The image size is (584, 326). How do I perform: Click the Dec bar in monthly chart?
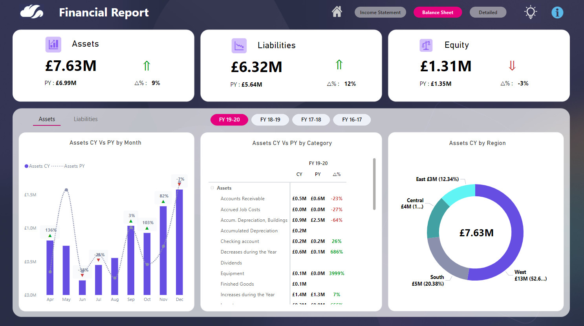coord(179,242)
